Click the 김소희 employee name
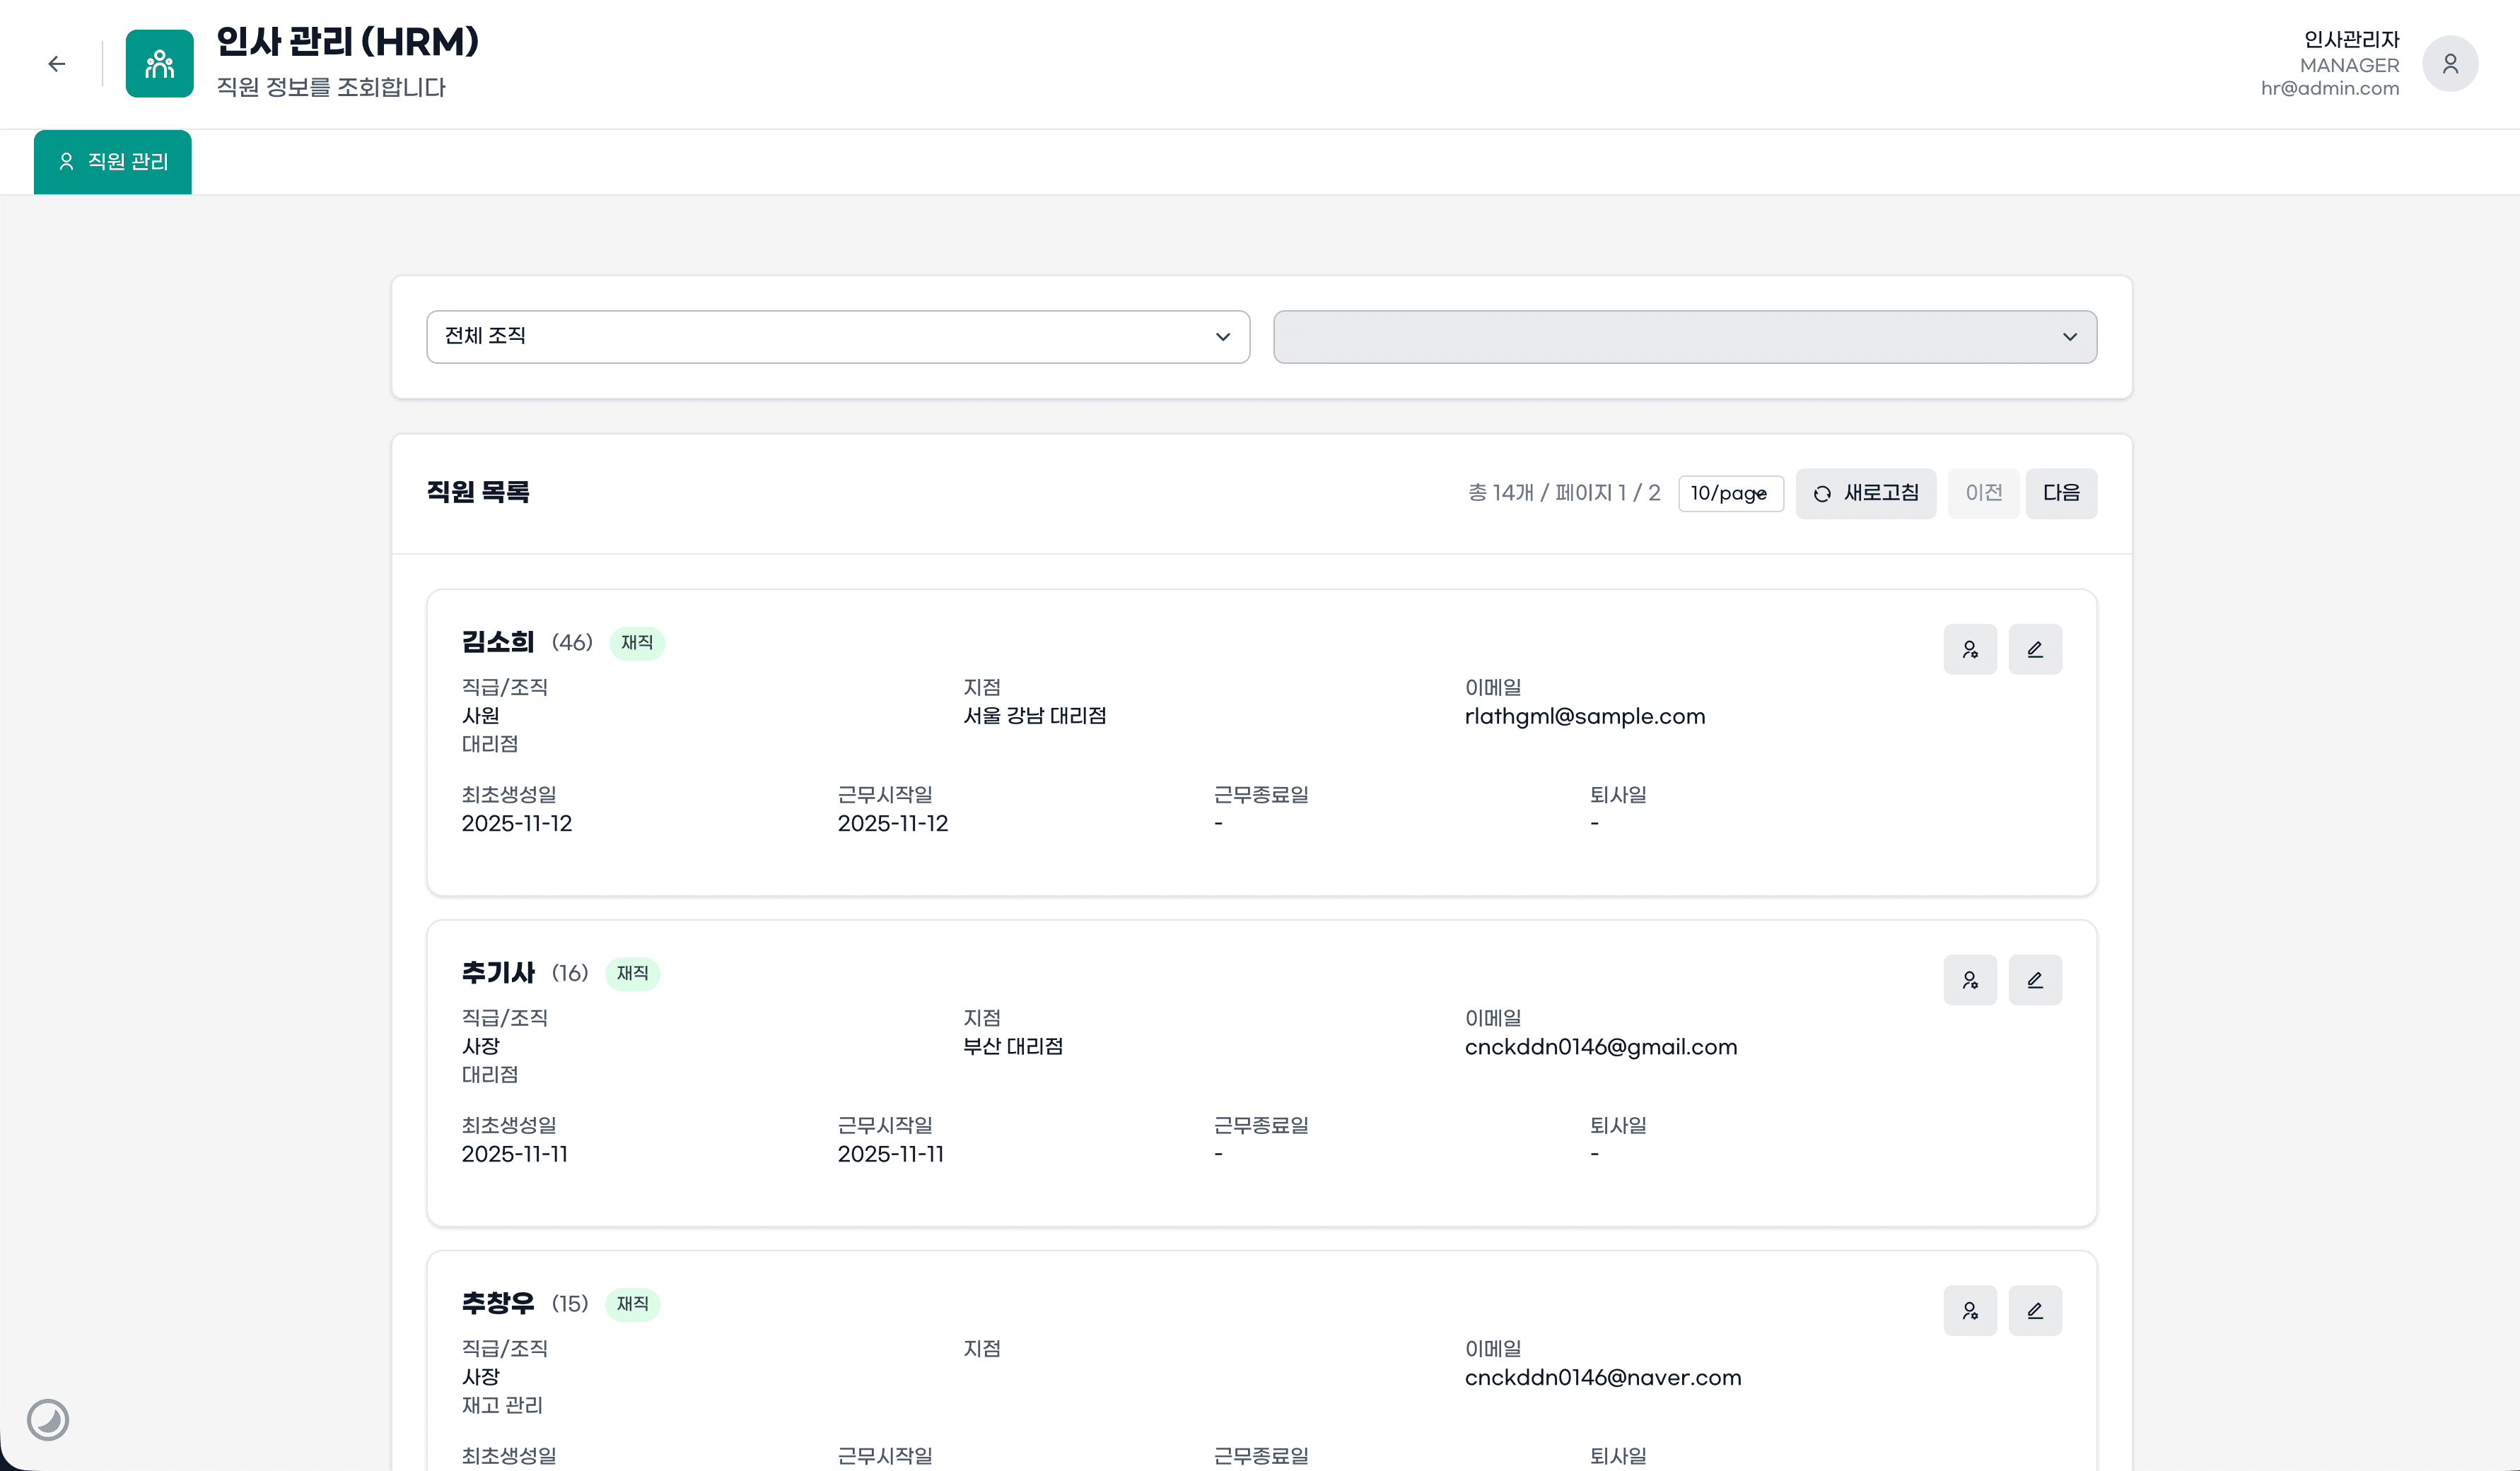 [x=498, y=642]
